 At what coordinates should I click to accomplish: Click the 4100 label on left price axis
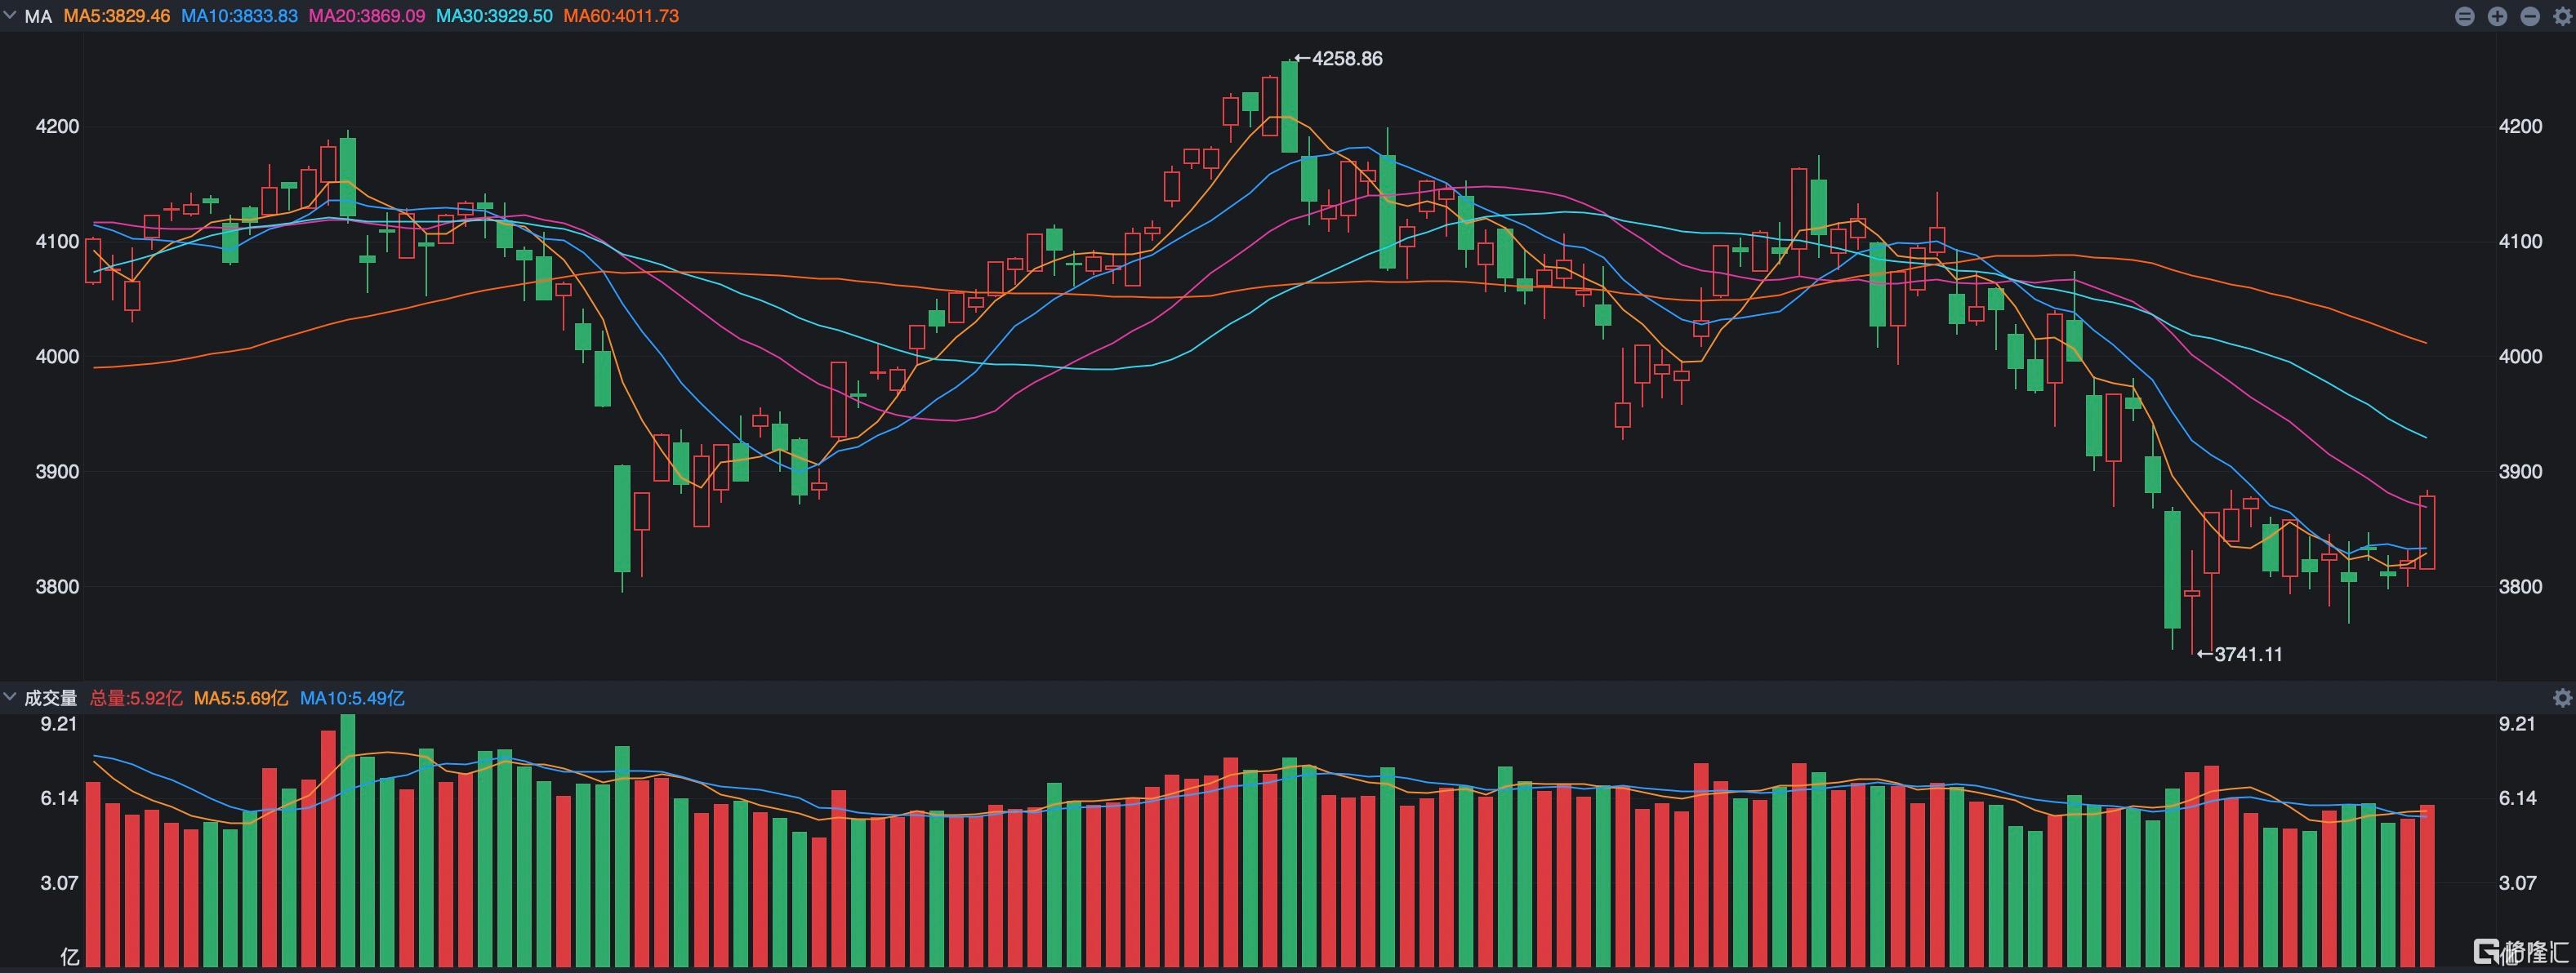[x=57, y=242]
